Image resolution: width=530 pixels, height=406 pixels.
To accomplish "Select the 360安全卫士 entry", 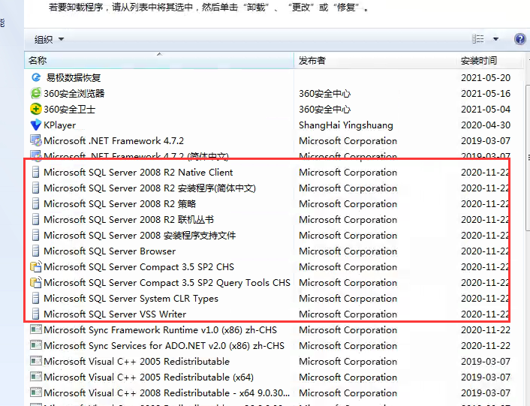I will point(69,109).
